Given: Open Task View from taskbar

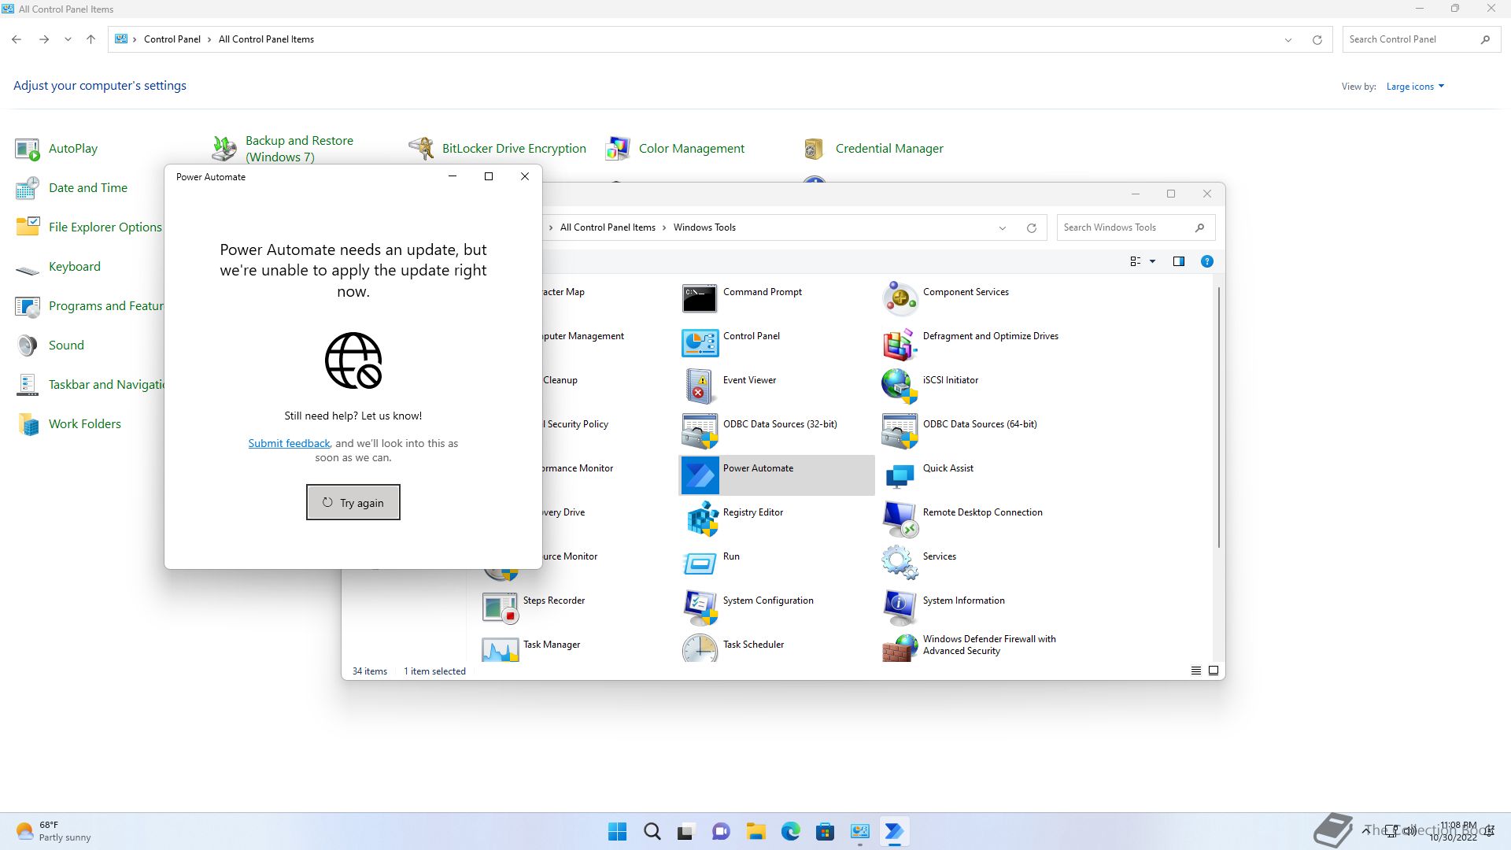Looking at the screenshot, I should coord(687,832).
